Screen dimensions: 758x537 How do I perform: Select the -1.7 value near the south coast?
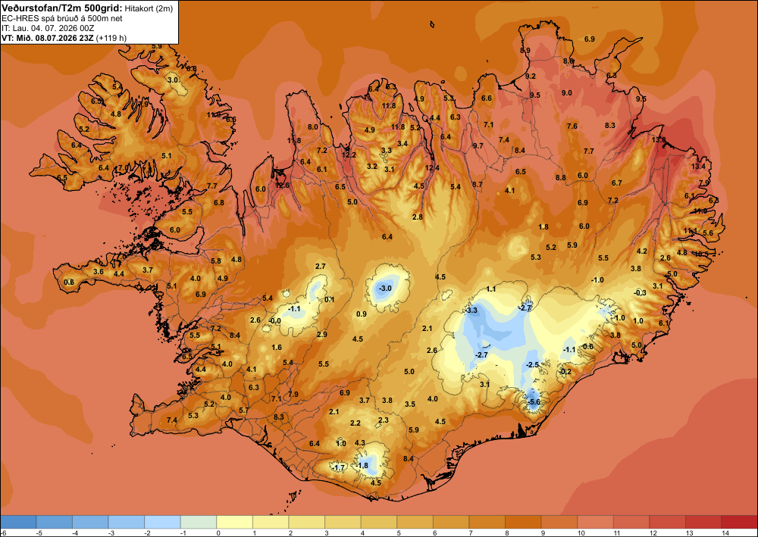click(339, 468)
